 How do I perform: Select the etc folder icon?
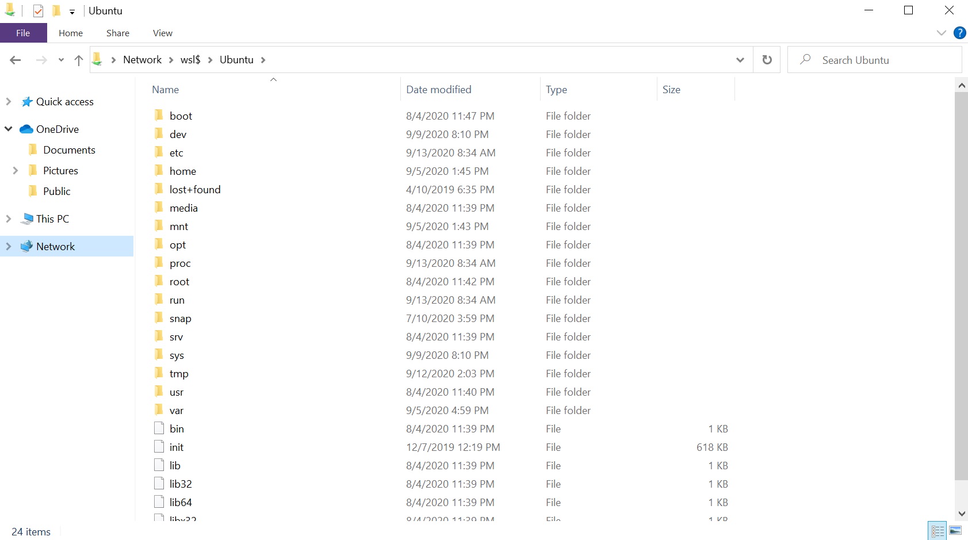(x=159, y=152)
